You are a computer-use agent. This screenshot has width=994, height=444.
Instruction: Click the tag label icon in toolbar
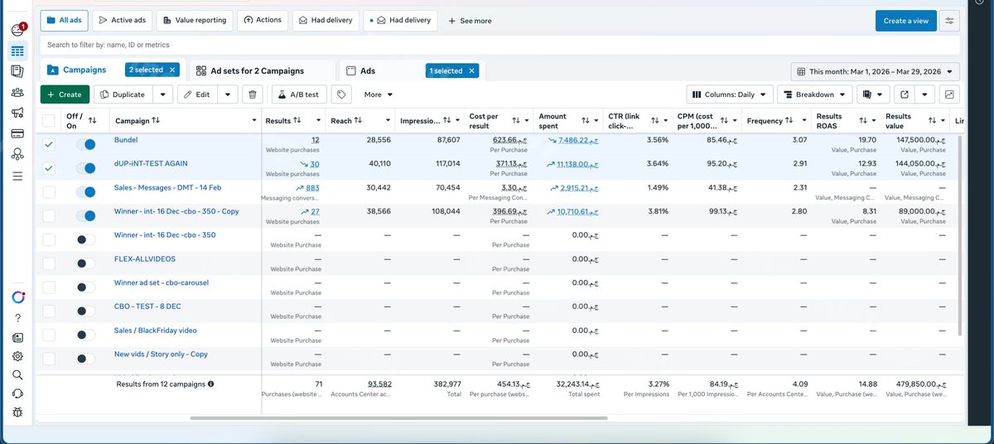pos(340,94)
